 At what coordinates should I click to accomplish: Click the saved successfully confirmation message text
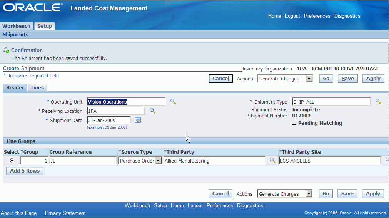click(x=59, y=58)
